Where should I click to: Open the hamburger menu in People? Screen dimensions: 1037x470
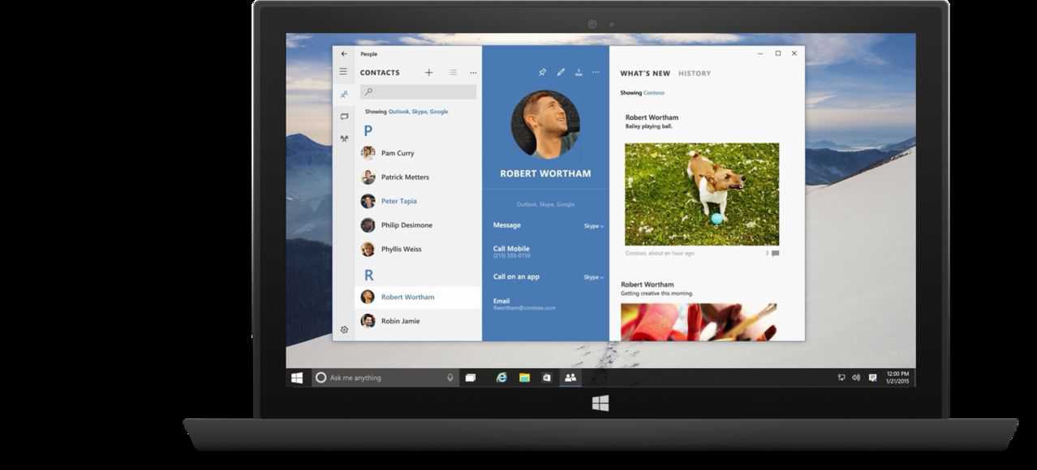click(343, 72)
